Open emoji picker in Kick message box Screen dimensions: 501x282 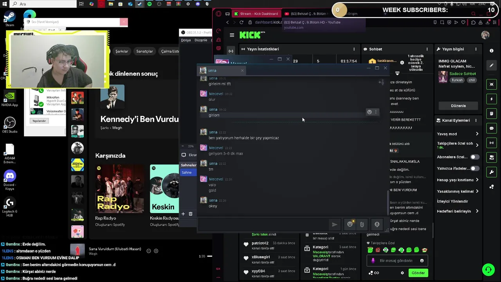(x=422, y=260)
